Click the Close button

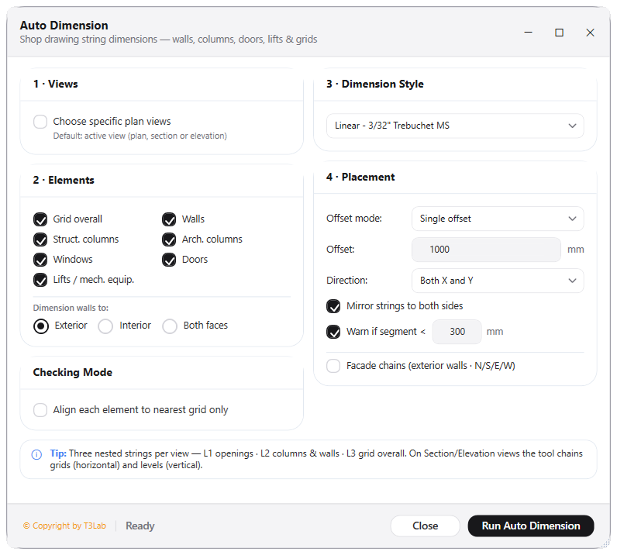[425, 526]
